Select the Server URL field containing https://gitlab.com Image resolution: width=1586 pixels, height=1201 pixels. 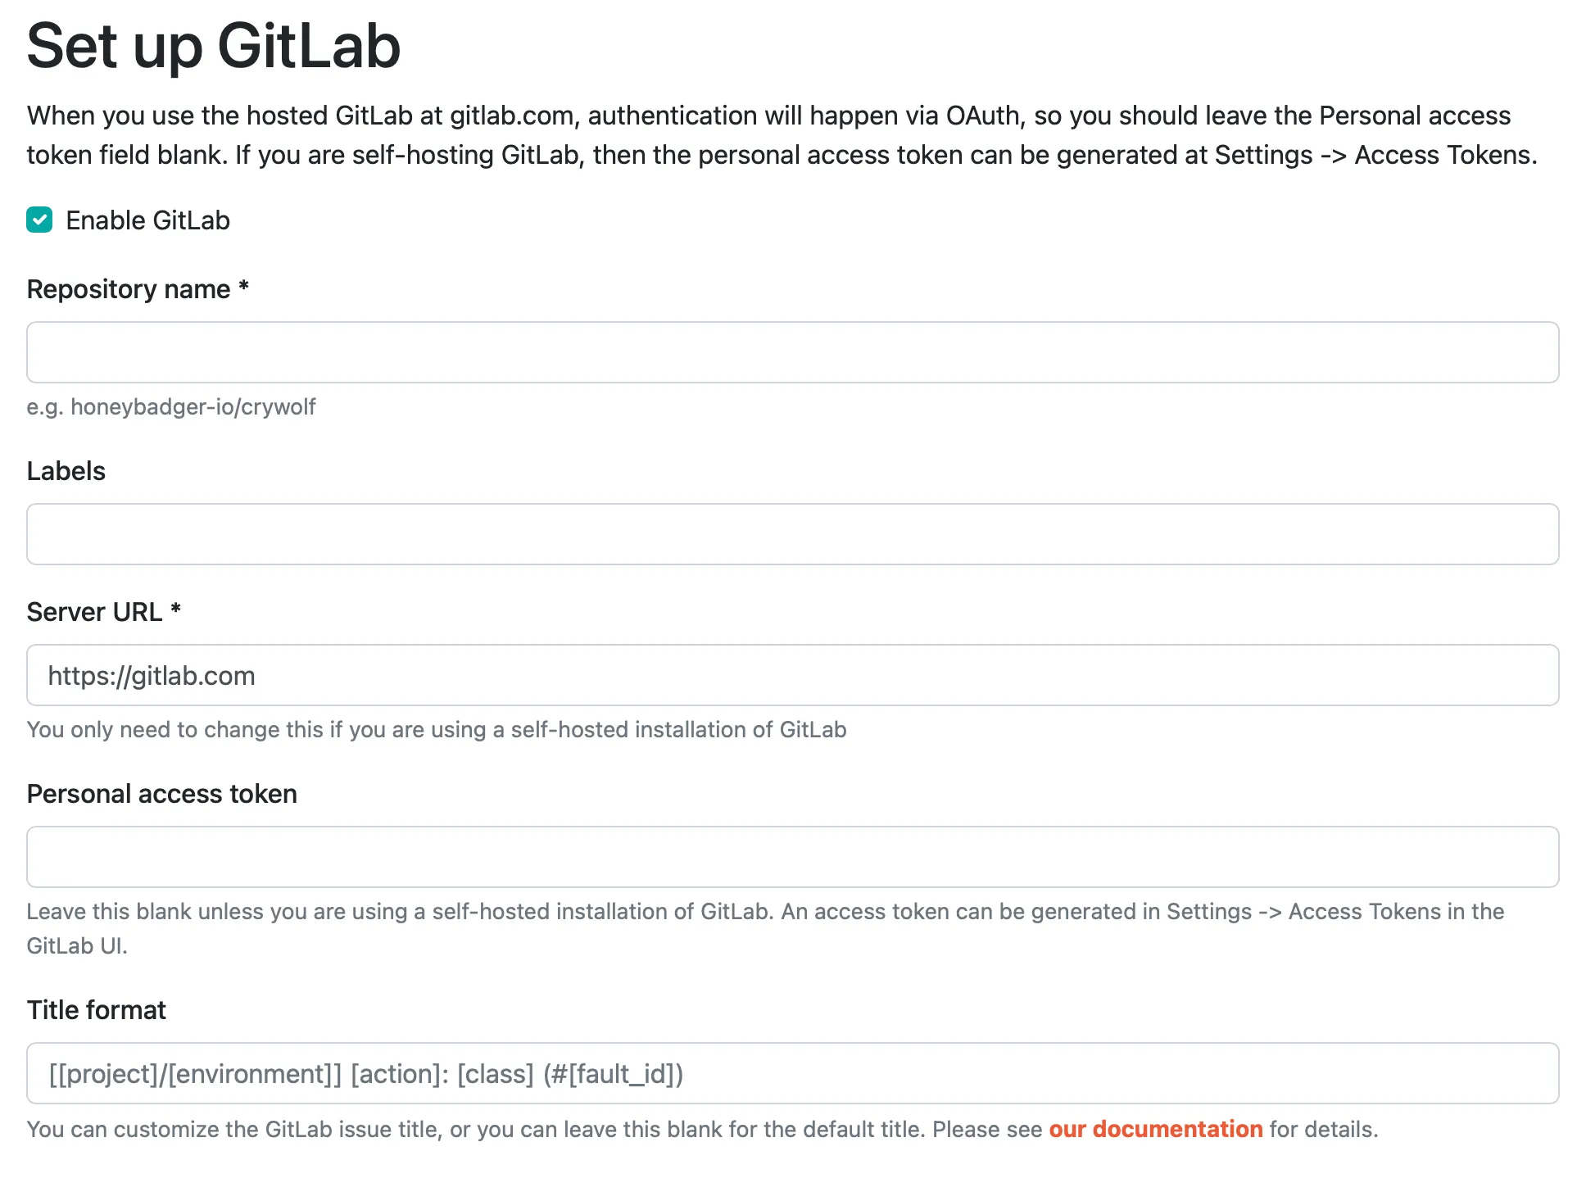pyautogui.click(x=792, y=675)
